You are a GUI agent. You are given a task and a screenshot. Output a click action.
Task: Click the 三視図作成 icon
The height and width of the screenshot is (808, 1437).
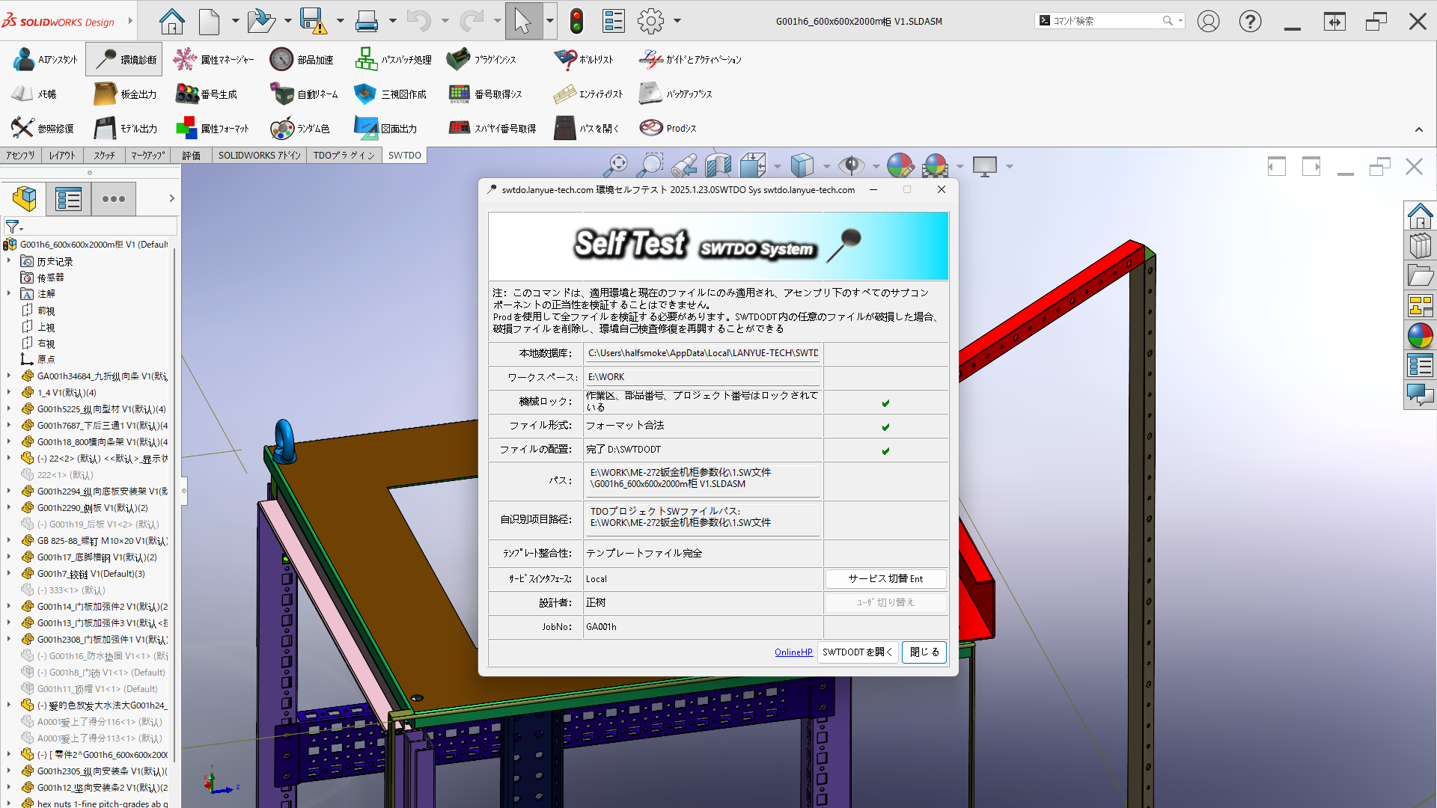click(x=364, y=94)
